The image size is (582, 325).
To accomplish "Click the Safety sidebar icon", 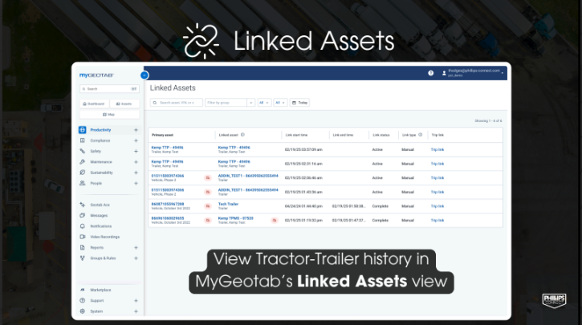I will coord(83,151).
